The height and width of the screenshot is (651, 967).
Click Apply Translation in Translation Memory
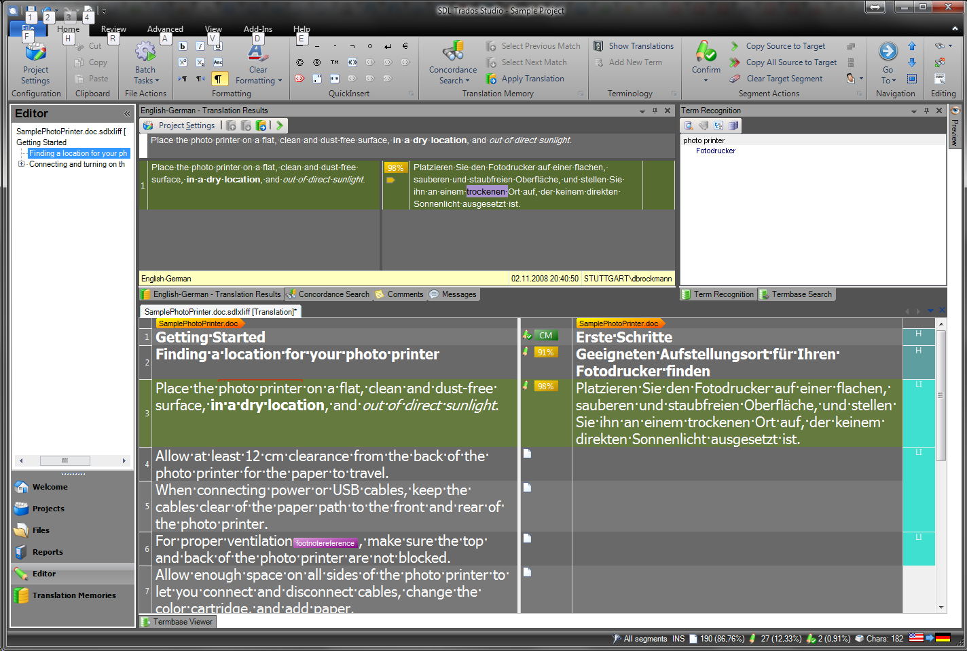click(525, 79)
